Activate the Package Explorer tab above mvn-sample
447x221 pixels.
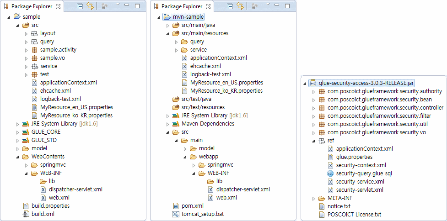[182, 6]
